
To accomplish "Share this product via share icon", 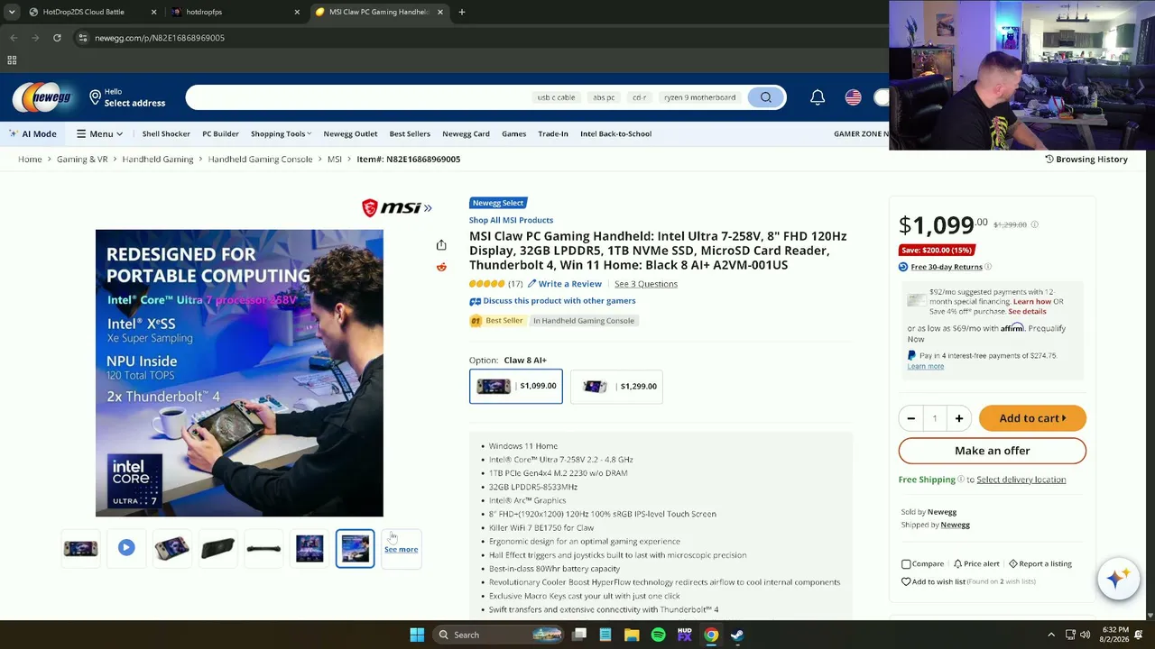I will [x=441, y=245].
